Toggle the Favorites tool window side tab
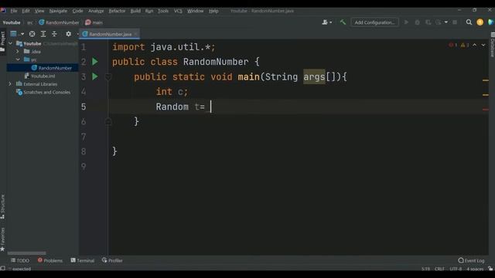Image resolution: width=495 pixels, height=278 pixels. 3,239
